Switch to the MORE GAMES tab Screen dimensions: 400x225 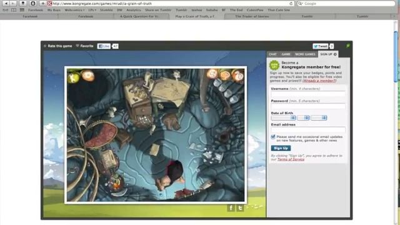coord(305,54)
